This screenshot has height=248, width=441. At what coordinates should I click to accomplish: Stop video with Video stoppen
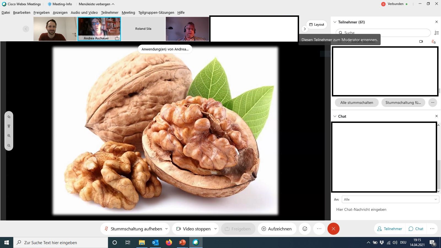pyautogui.click(x=193, y=229)
